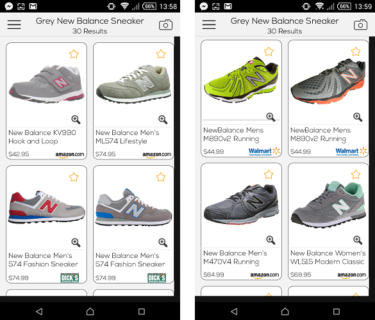Tap Android back button on right screen
Screen dimensions: 375x320
click(234, 312)
